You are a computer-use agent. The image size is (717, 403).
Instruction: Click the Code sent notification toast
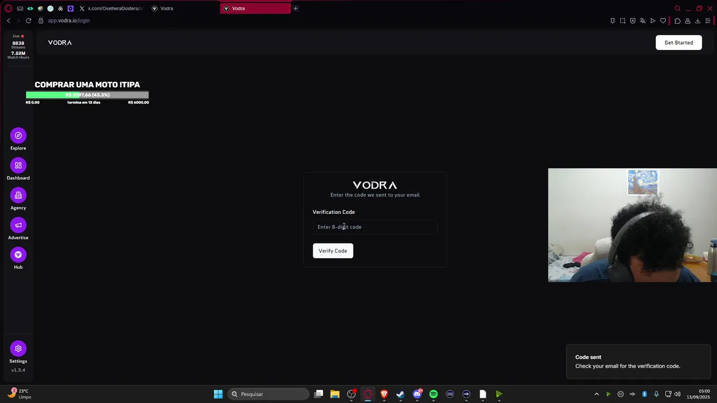(638, 362)
